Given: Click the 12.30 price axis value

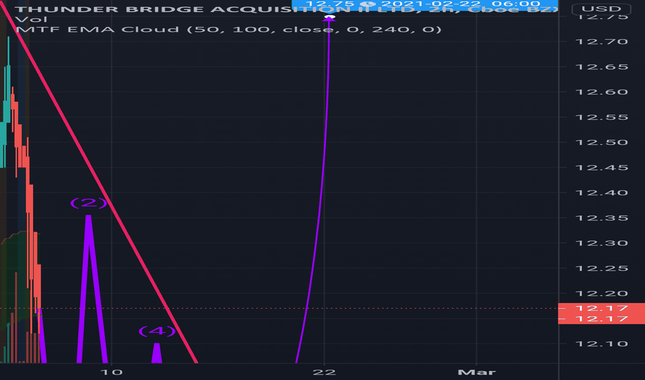Looking at the screenshot, I should tap(601, 243).
